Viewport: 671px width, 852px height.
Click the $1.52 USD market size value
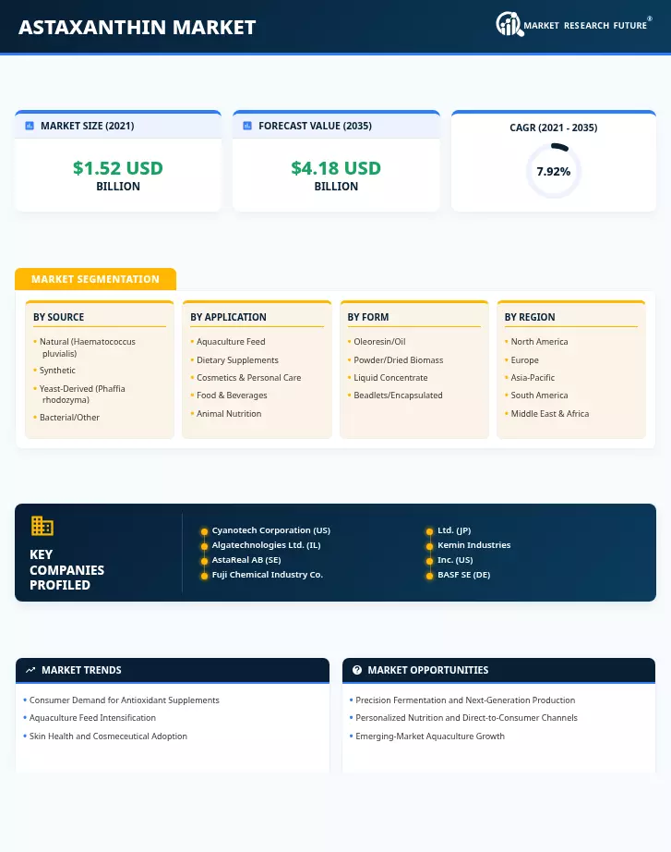click(118, 168)
